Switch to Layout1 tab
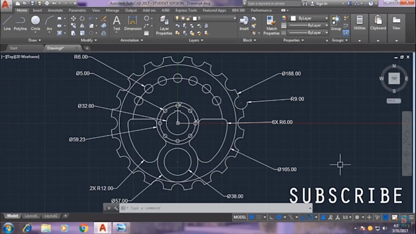This screenshot has height=234, width=416. point(31,216)
